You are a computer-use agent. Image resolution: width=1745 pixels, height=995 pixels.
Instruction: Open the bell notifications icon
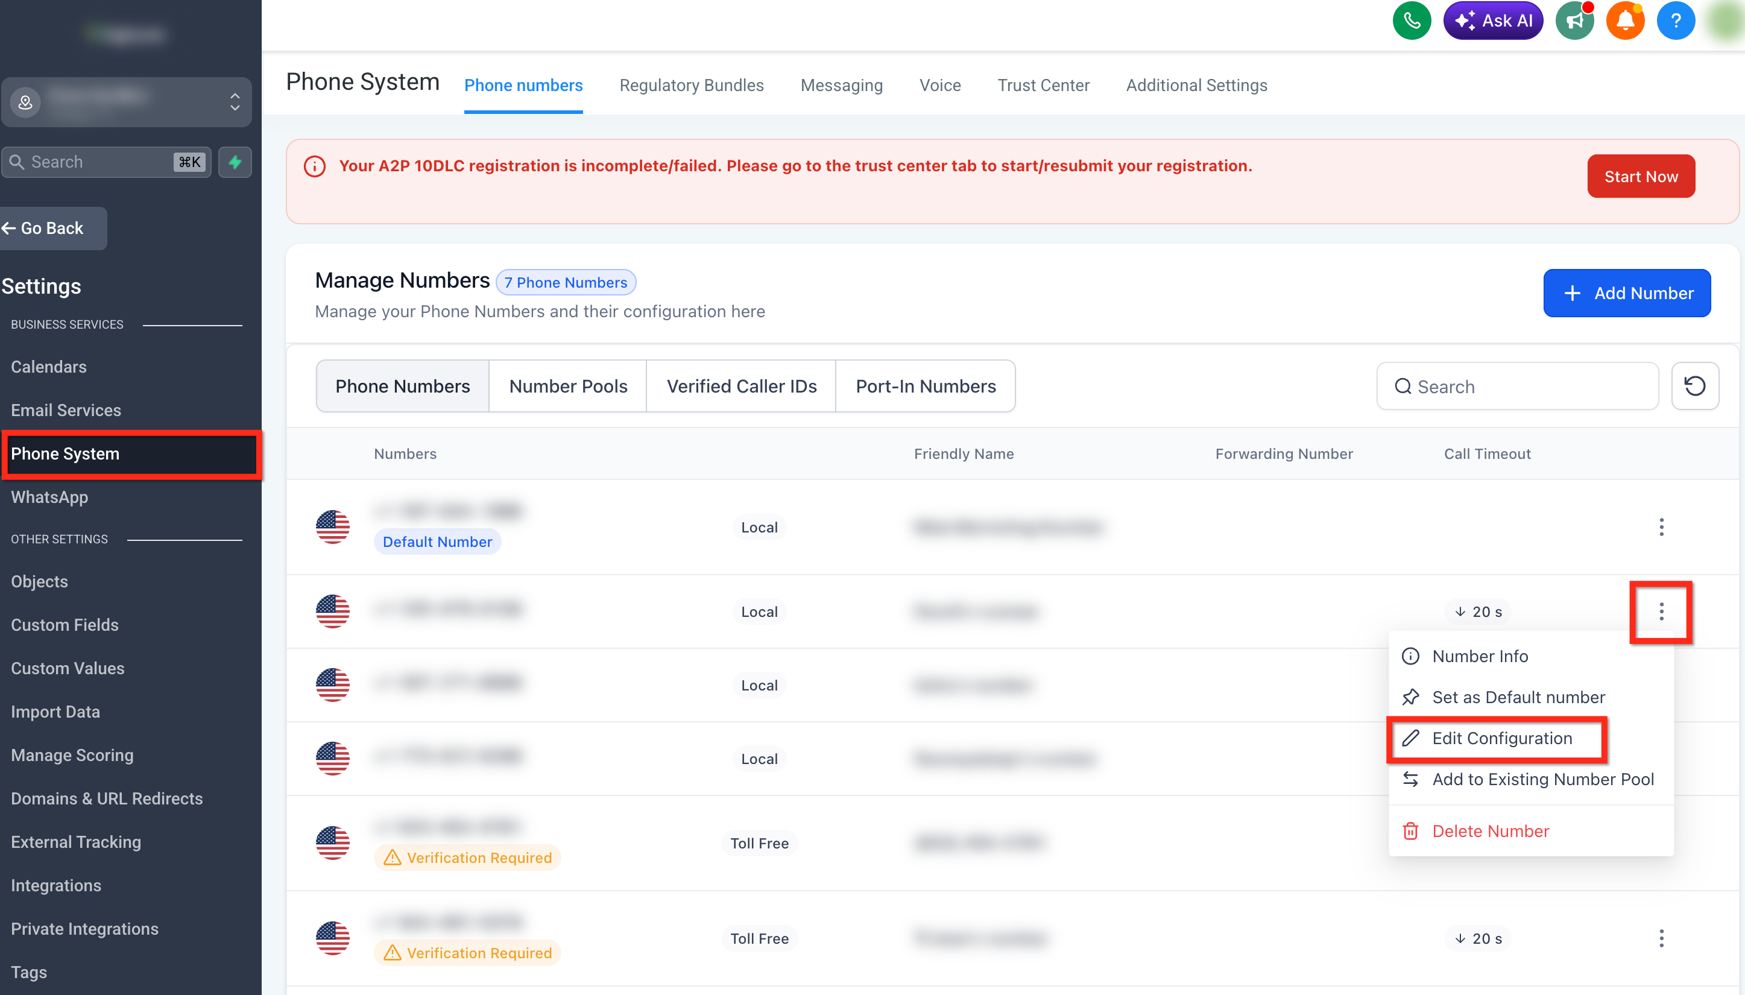tap(1625, 21)
